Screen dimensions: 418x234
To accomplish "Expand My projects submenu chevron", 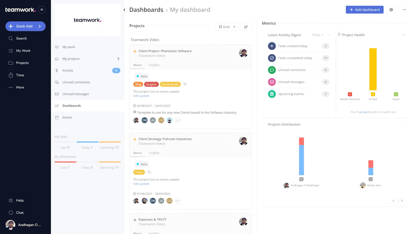I will click(118, 59).
